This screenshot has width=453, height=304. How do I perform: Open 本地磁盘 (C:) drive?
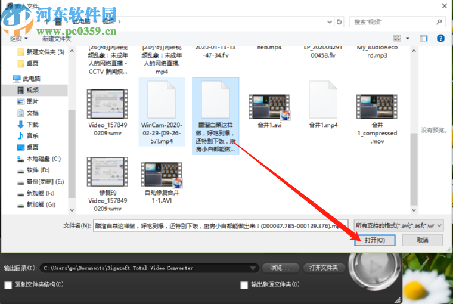coord(39,159)
